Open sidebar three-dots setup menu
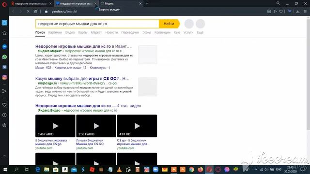310x174 pixels. coord(4,156)
